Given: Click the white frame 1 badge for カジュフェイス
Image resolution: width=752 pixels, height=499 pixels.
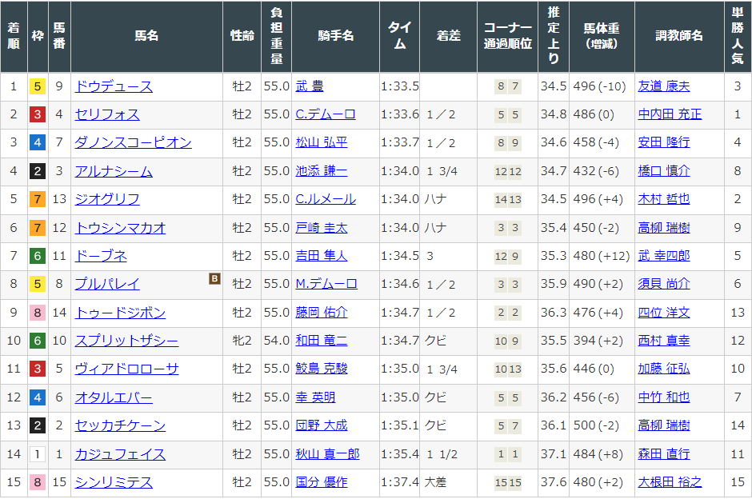Looking at the screenshot, I should pyautogui.click(x=38, y=454).
